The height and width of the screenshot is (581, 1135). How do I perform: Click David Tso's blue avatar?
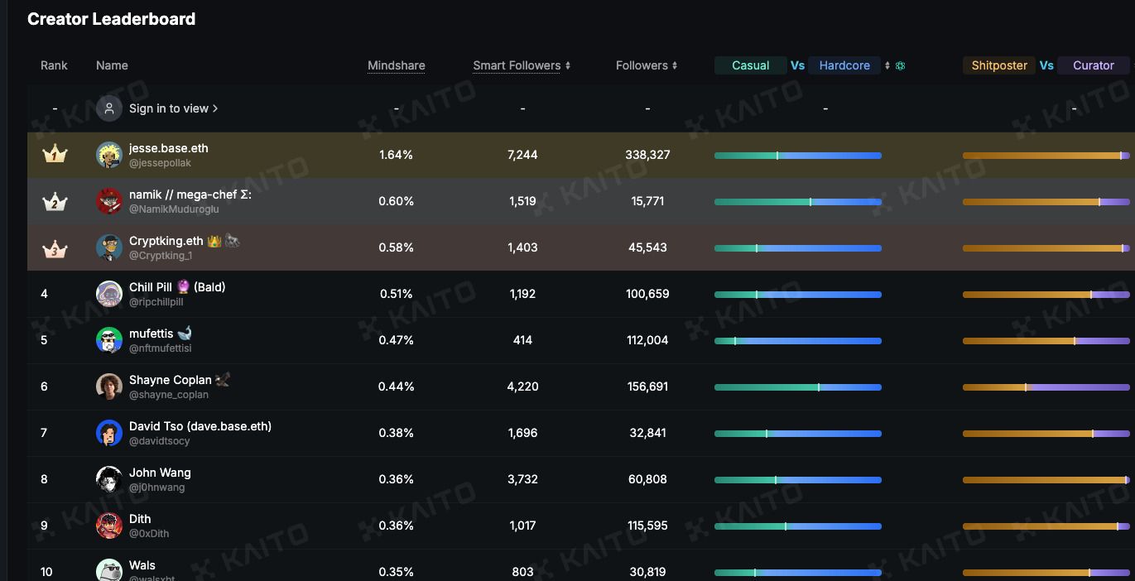click(x=109, y=433)
